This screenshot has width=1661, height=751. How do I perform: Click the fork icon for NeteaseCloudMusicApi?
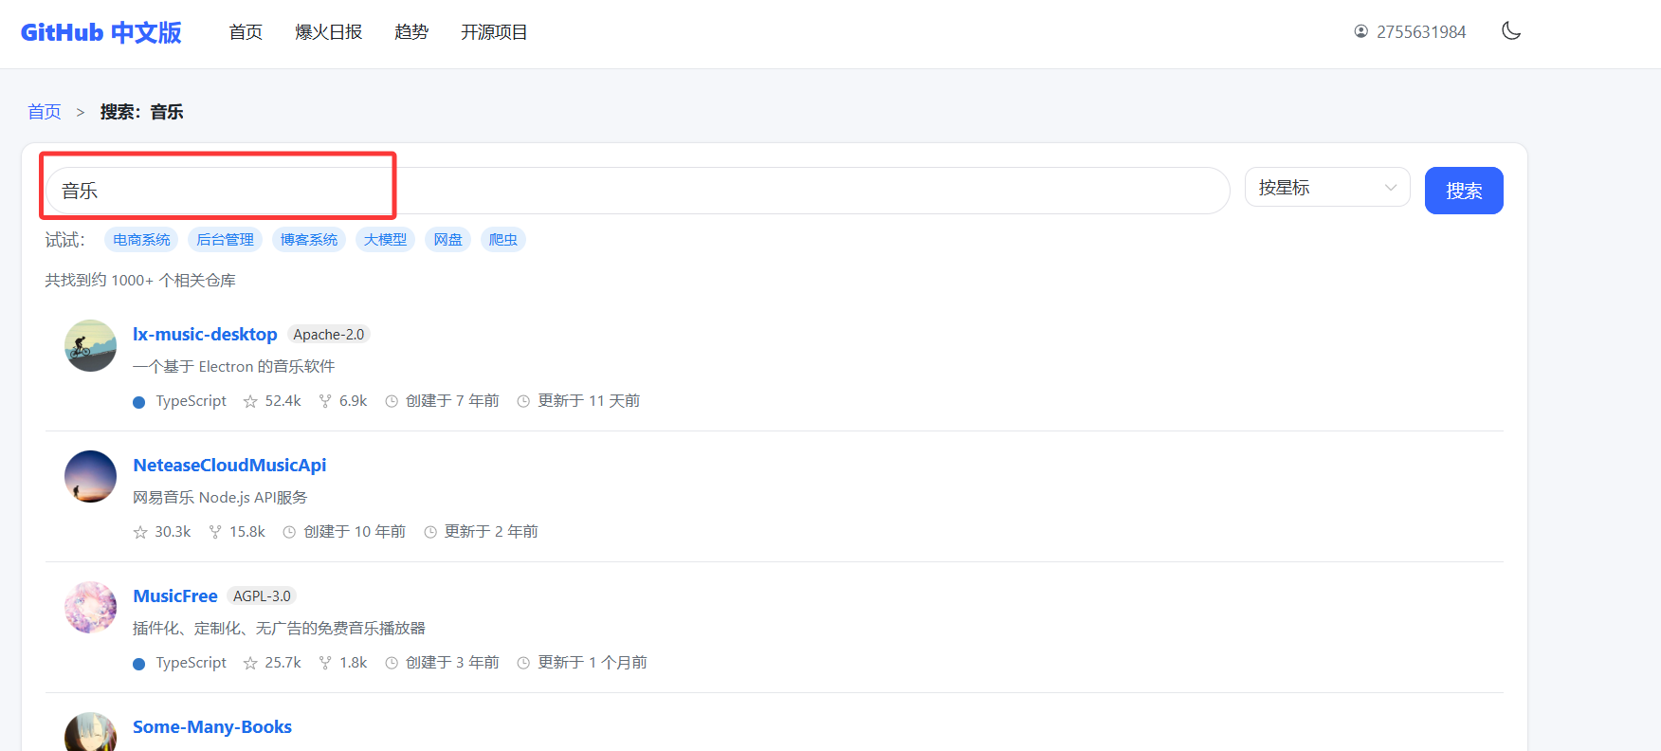pos(215,532)
